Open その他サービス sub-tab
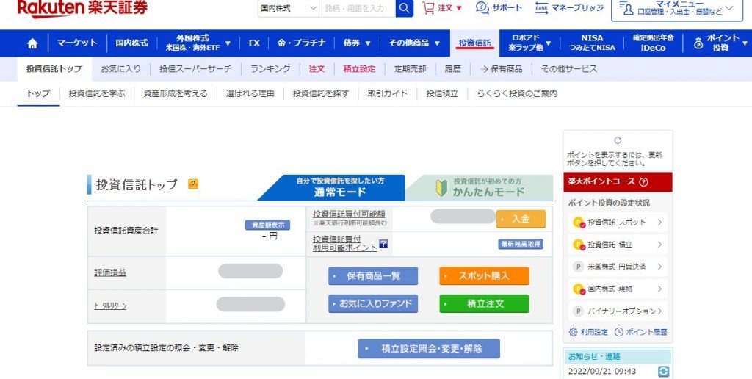 [569, 69]
